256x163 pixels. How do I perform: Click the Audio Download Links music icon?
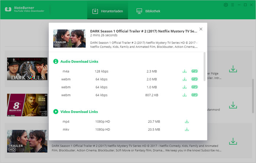pyautogui.click(x=56, y=61)
